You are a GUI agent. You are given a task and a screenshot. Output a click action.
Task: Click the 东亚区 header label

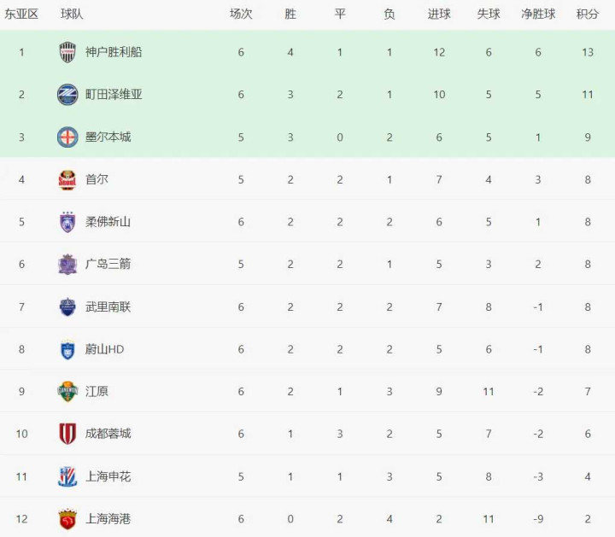21,15
